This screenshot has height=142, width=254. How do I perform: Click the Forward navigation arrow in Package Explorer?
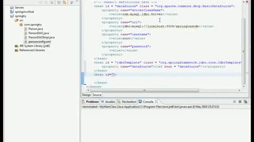(46, 2)
